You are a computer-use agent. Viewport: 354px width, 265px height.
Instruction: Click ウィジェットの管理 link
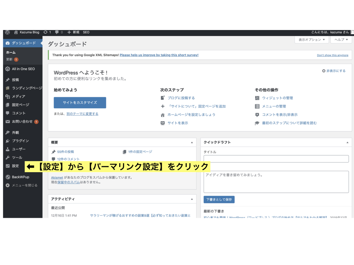coord(278,98)
